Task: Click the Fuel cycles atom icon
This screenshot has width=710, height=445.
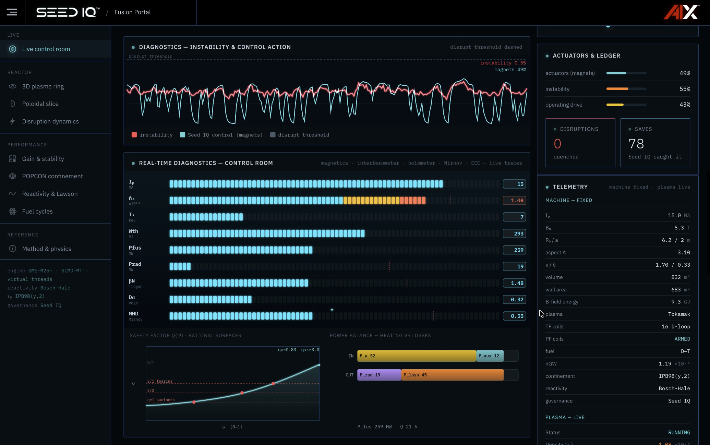Action: click(13, 212)
